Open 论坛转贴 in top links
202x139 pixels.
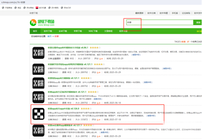186,13
